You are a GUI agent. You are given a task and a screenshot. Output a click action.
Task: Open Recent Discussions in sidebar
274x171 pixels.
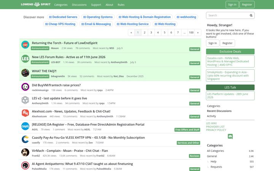click(219, 111)
